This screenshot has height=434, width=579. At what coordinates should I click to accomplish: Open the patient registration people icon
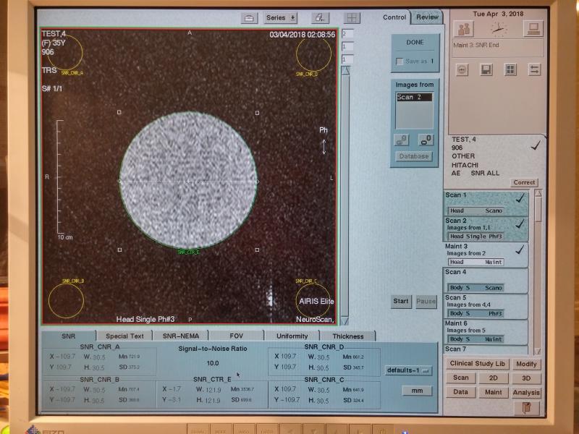(x=463, y=28)
